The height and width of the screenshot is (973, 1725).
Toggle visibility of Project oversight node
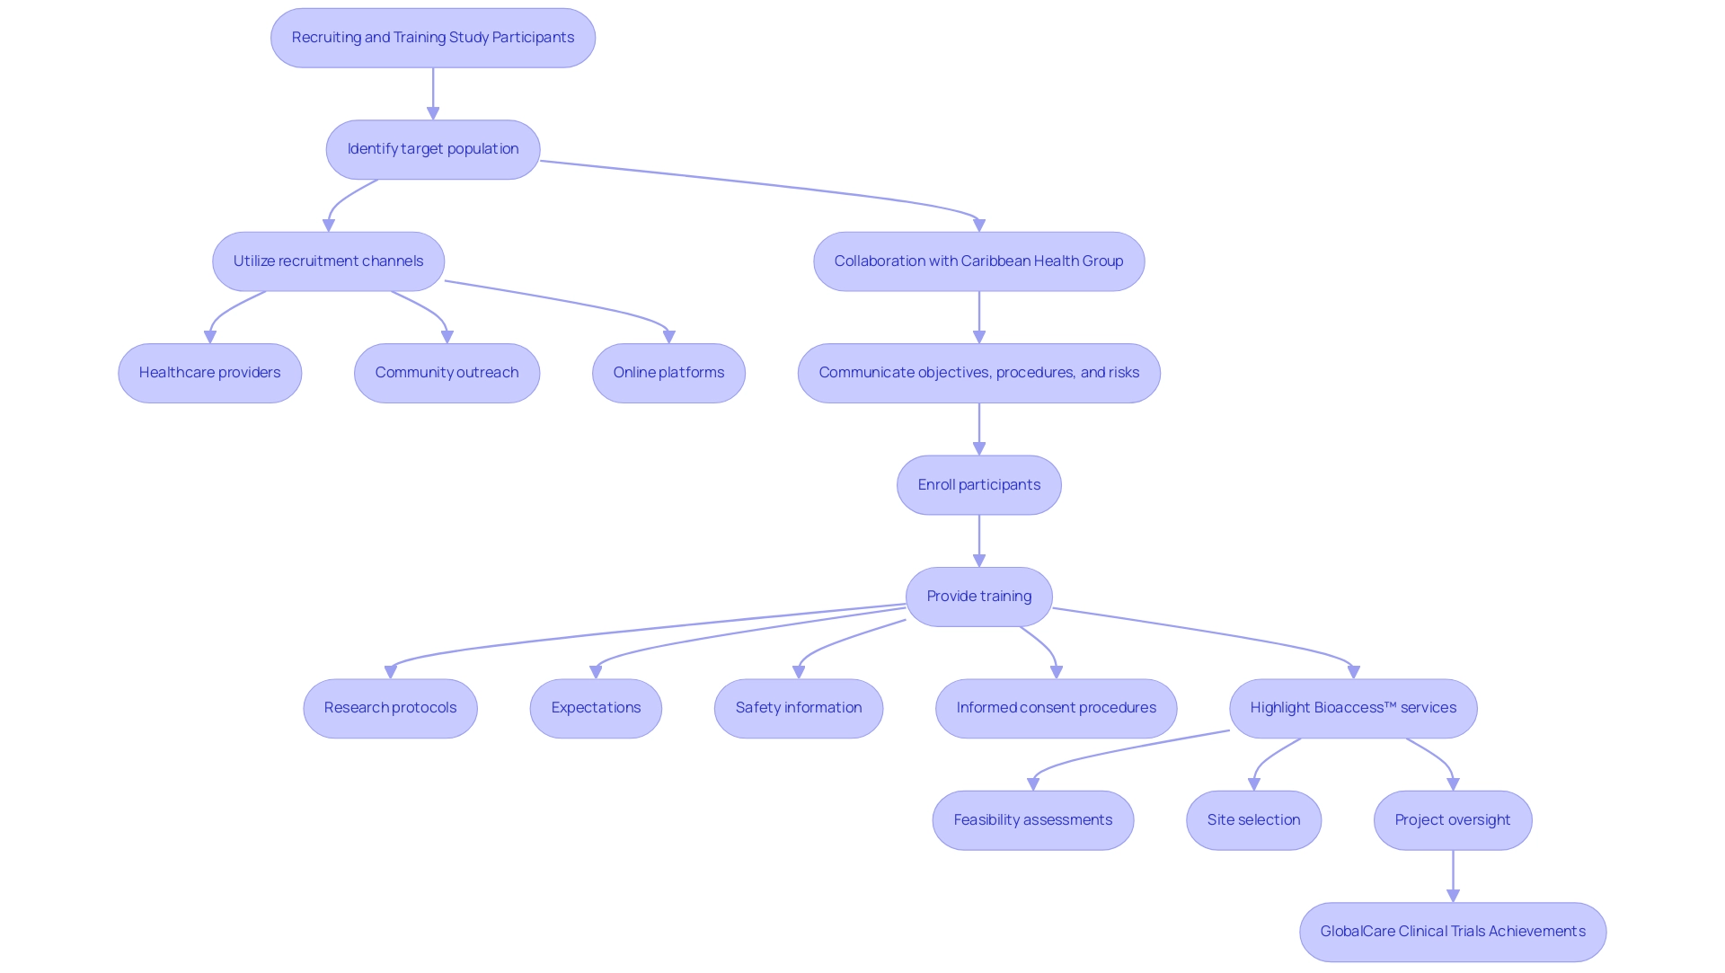coord(1450,819)
